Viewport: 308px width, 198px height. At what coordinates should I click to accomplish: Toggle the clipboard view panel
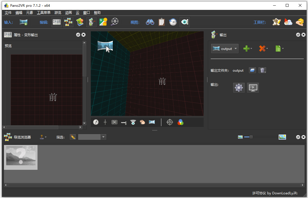[161, 22]
